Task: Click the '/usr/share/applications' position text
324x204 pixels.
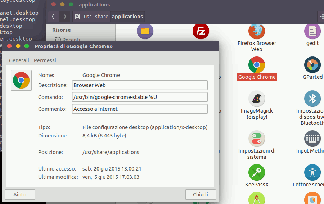Action: coord(111,152)
